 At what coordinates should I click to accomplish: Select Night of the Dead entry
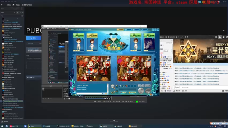(x=9, y=78)
